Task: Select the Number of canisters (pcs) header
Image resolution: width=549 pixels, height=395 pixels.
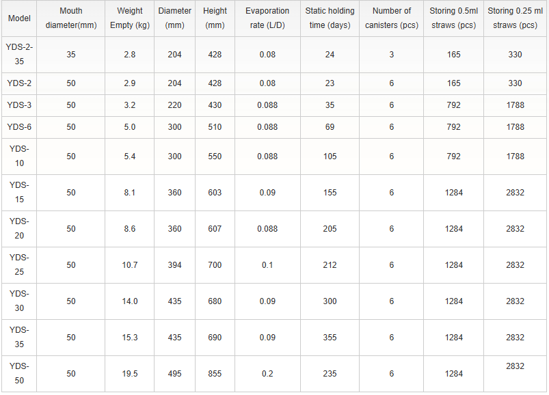Action: pyautogui.click(x=392, y=18)
